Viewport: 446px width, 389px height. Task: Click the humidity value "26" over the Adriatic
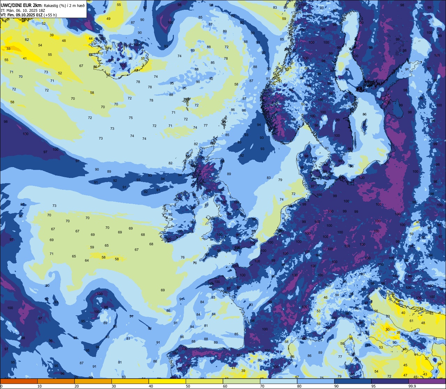(x=399, y=332)
